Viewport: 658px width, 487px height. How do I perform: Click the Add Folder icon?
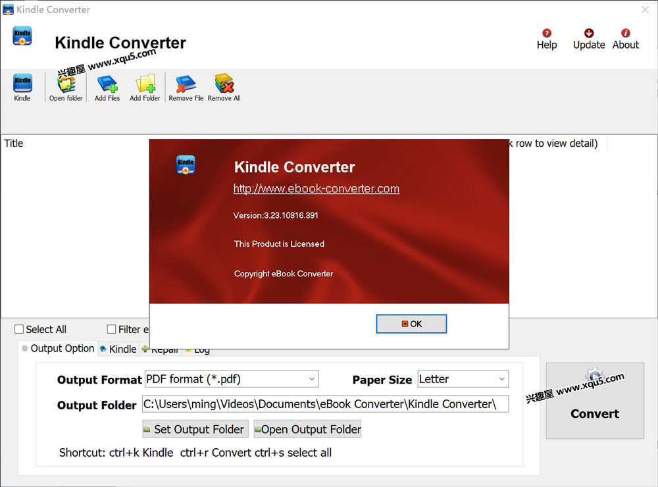click(145, 87)
